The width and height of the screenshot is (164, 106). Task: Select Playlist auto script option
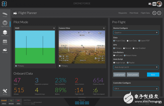[x=128, y=63]
